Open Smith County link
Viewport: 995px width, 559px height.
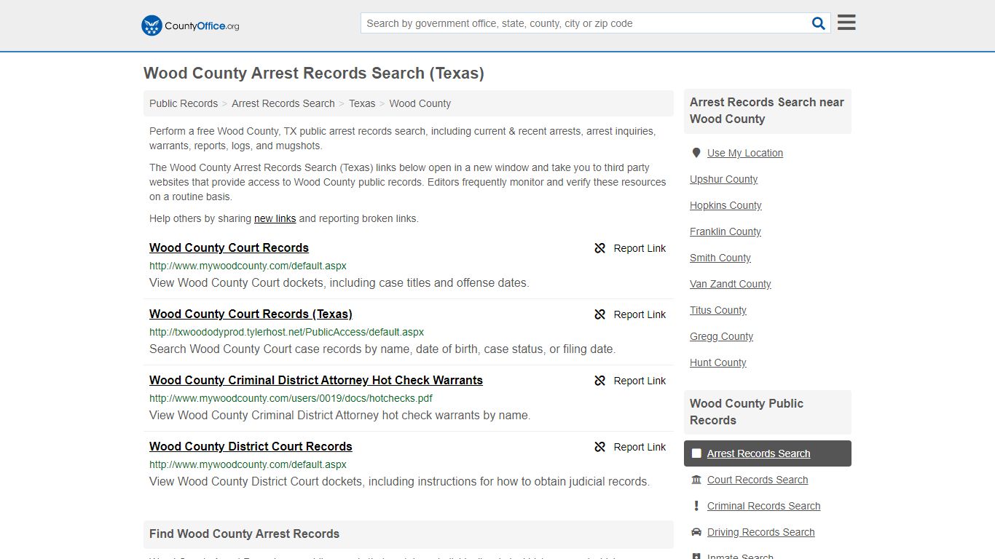(x=720, y=258)
